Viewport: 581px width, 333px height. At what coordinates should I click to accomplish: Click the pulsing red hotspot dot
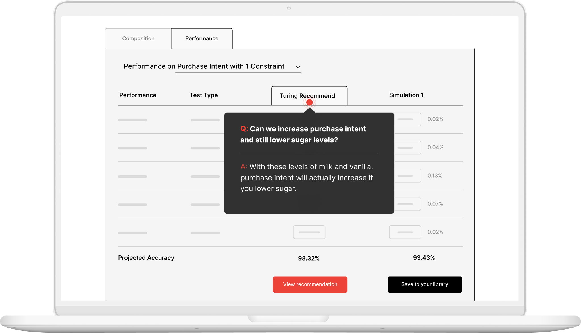point(309,102)
